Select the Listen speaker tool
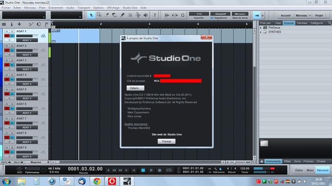Screen dimensions: 332x186 click(x=146, y=15)
